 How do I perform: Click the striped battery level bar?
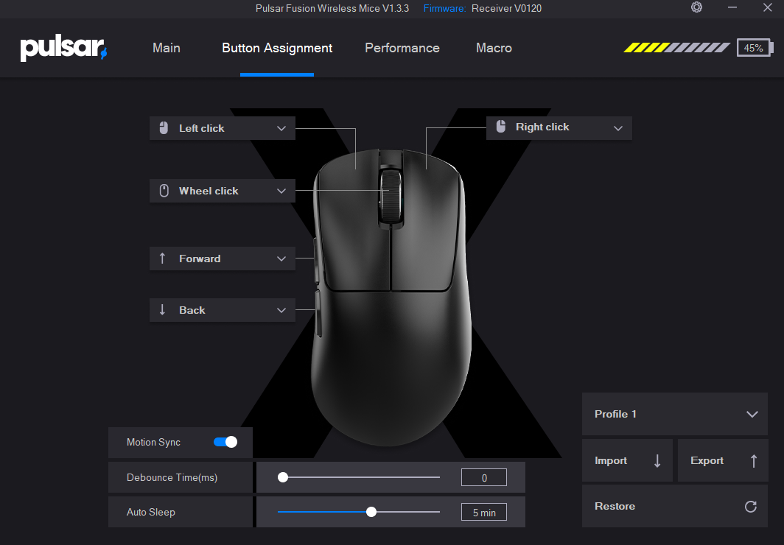click(677, 48)
